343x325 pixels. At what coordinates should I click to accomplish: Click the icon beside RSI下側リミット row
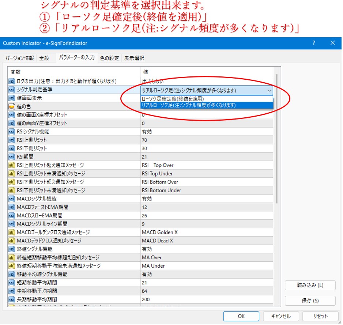[x=11, y=148]
